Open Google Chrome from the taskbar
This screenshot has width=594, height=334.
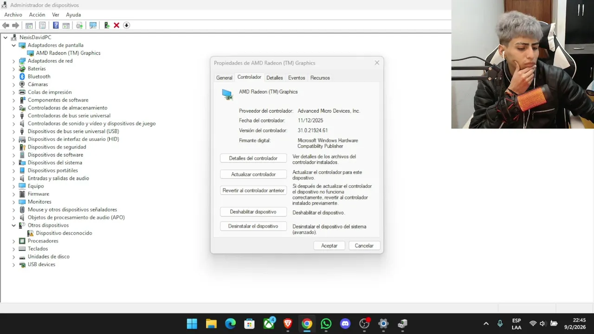pyautogui.click(x=307, y=324)
